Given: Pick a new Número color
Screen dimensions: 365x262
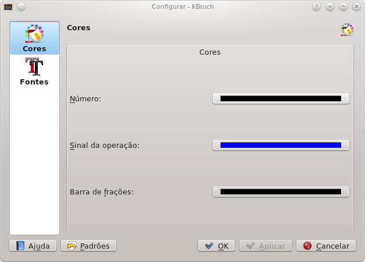Looking at the screenshot, I should (281, 98).
